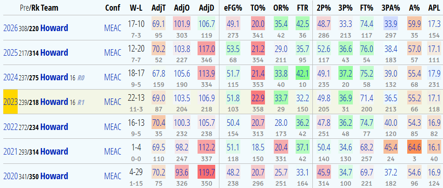This screenshot has width=443, height=188.
Task: Open the 2024 Howard team link
Action: (x=54, y=77)
